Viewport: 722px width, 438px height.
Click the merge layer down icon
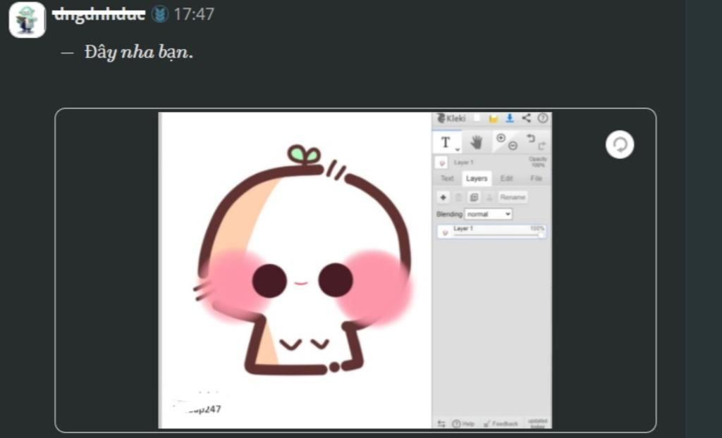pos(489,197)
